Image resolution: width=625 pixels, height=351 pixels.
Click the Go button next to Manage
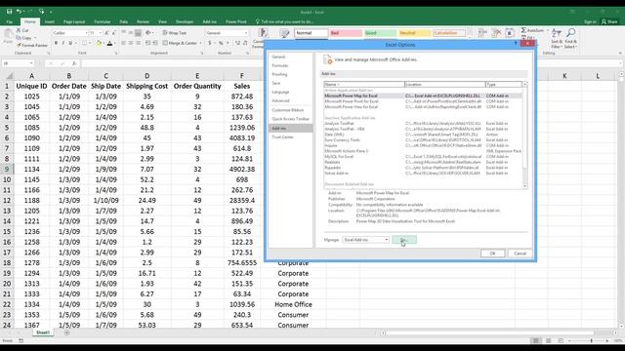(404, 240)
